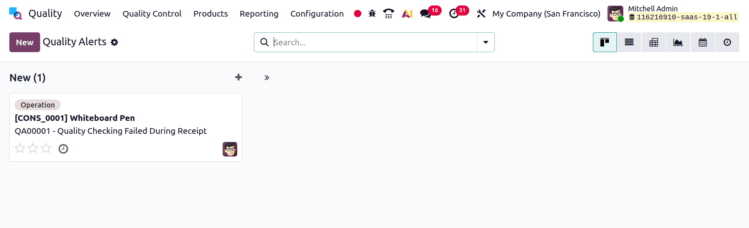Screen dimensions: 749x228
Task: Open the wrench and screwdriver tools icon
Action: pos(481,14)
